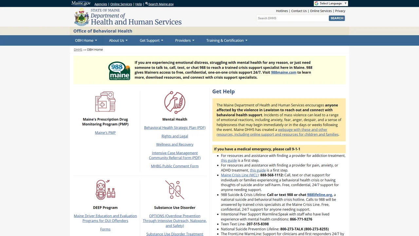
Task: Click magnifier icon beside Search Maine.gov
Action: click(x=147, y=4)
